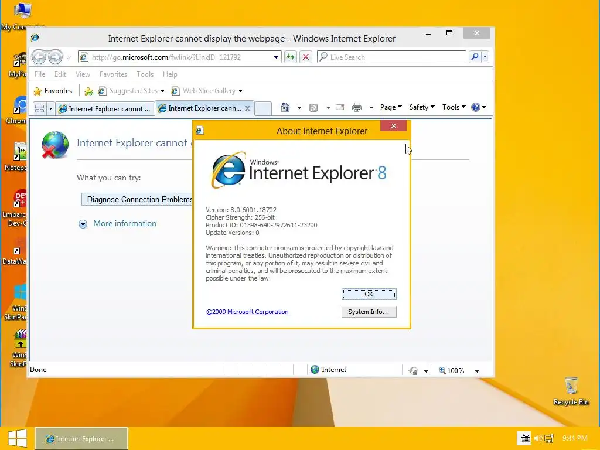Open the Print options dropdown arrow
The image size is (600, 450).
[371, 108]
